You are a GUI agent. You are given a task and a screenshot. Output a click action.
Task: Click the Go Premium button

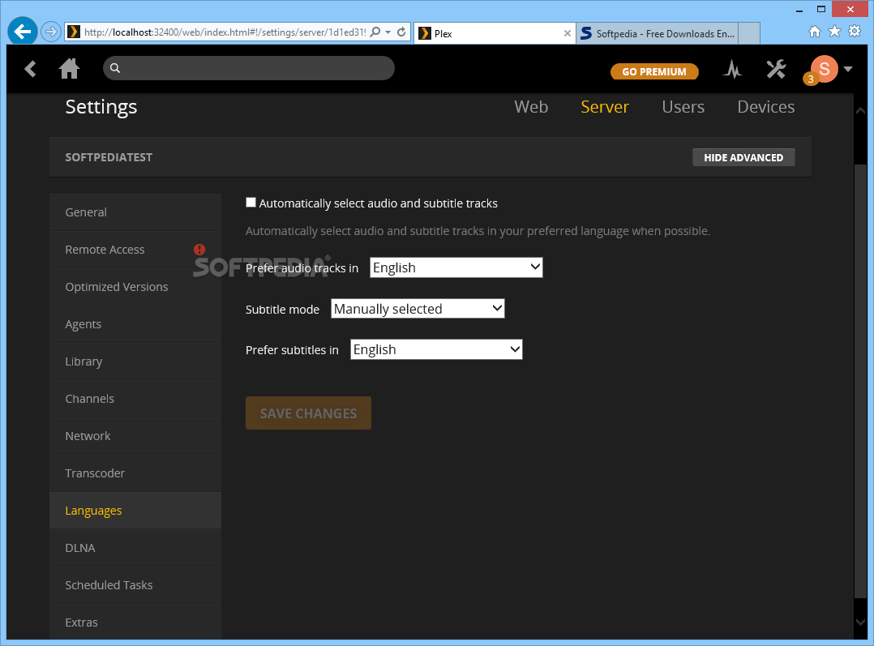click(x=654, y=71)
